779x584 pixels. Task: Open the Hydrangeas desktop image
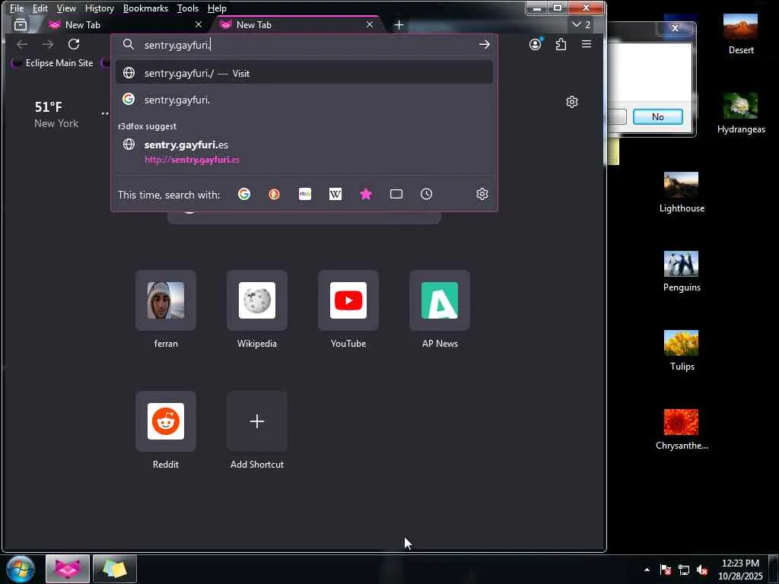[741, 113]
